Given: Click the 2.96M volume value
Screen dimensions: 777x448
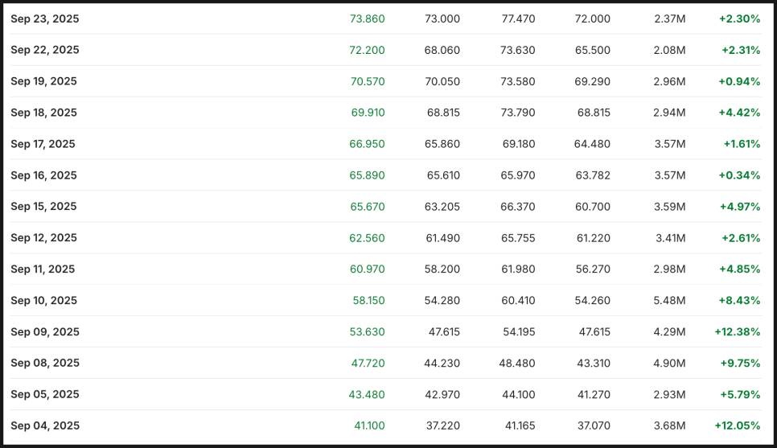Looking at the screenshot, I should (x=669, y=81).
